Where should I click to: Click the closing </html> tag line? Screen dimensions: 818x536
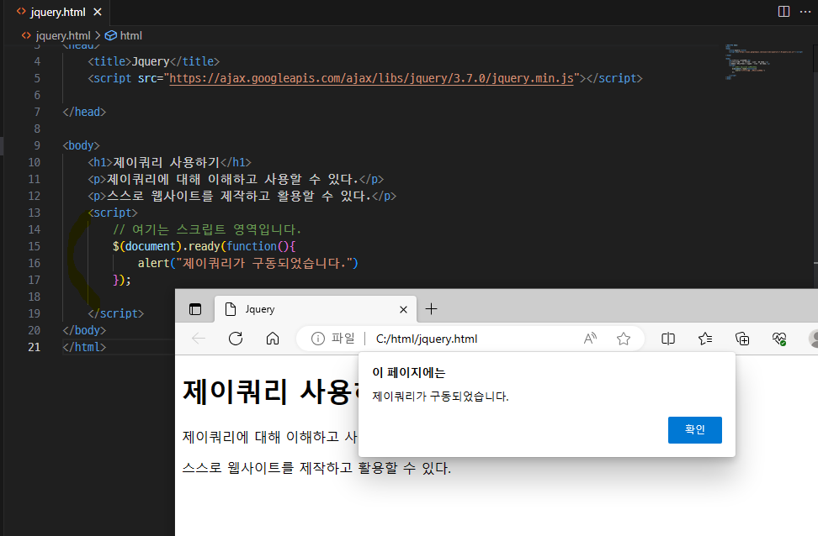click(x=84, y=347)
